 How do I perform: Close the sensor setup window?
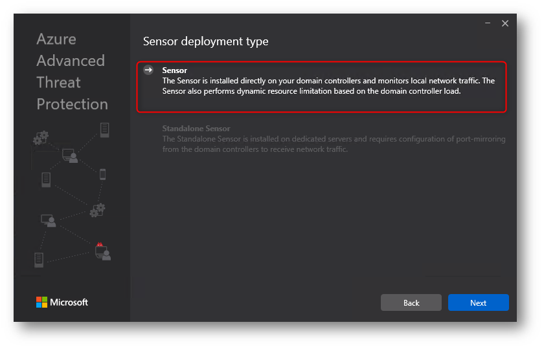click(505, 23)
